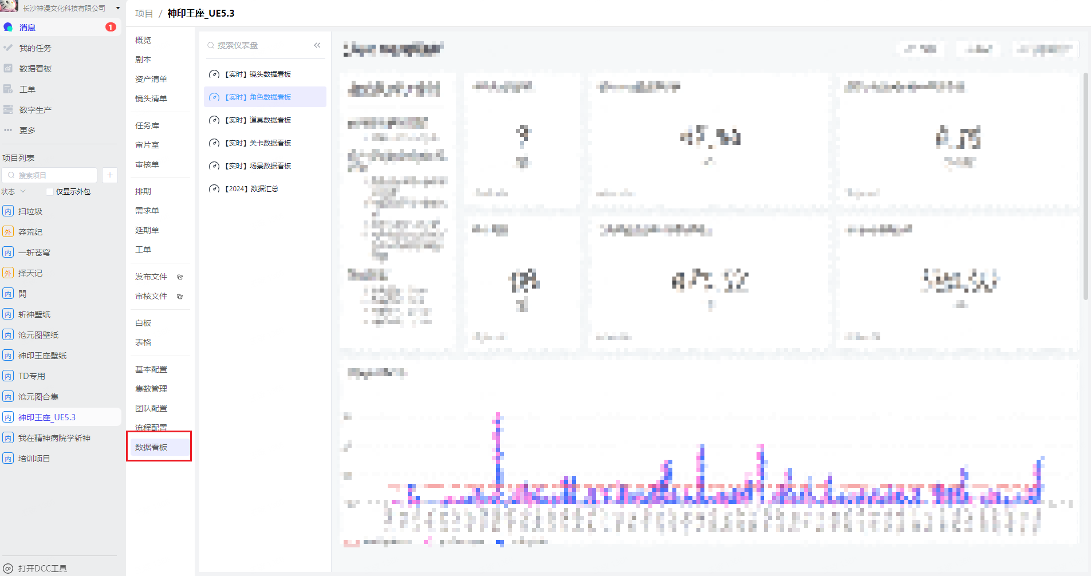The image size is (1091, 576).
Task: Click the gauge icon for 镜头数据看板
Action: pyautogui.click(x=214, y=74)
